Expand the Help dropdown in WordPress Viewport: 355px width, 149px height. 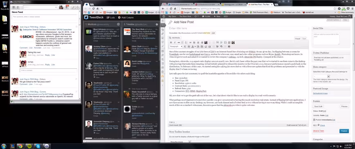[x=346, y=20]
